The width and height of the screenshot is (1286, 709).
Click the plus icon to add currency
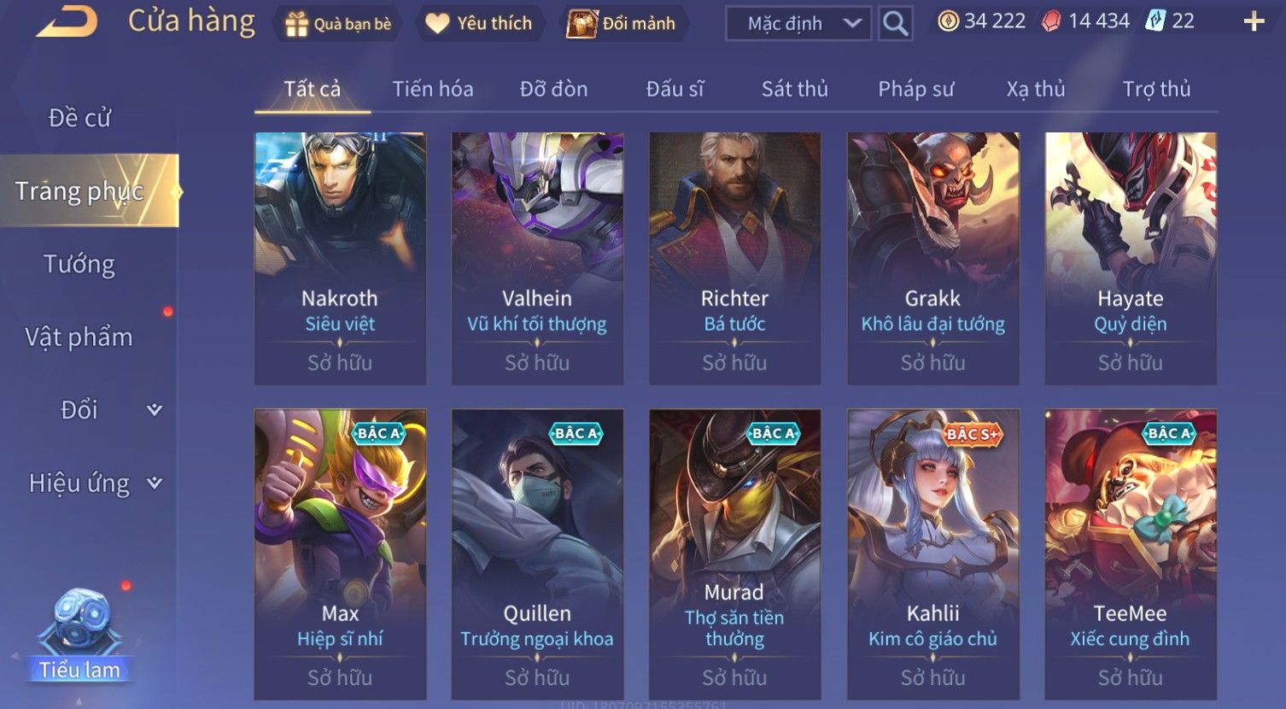coord(1254,22)
